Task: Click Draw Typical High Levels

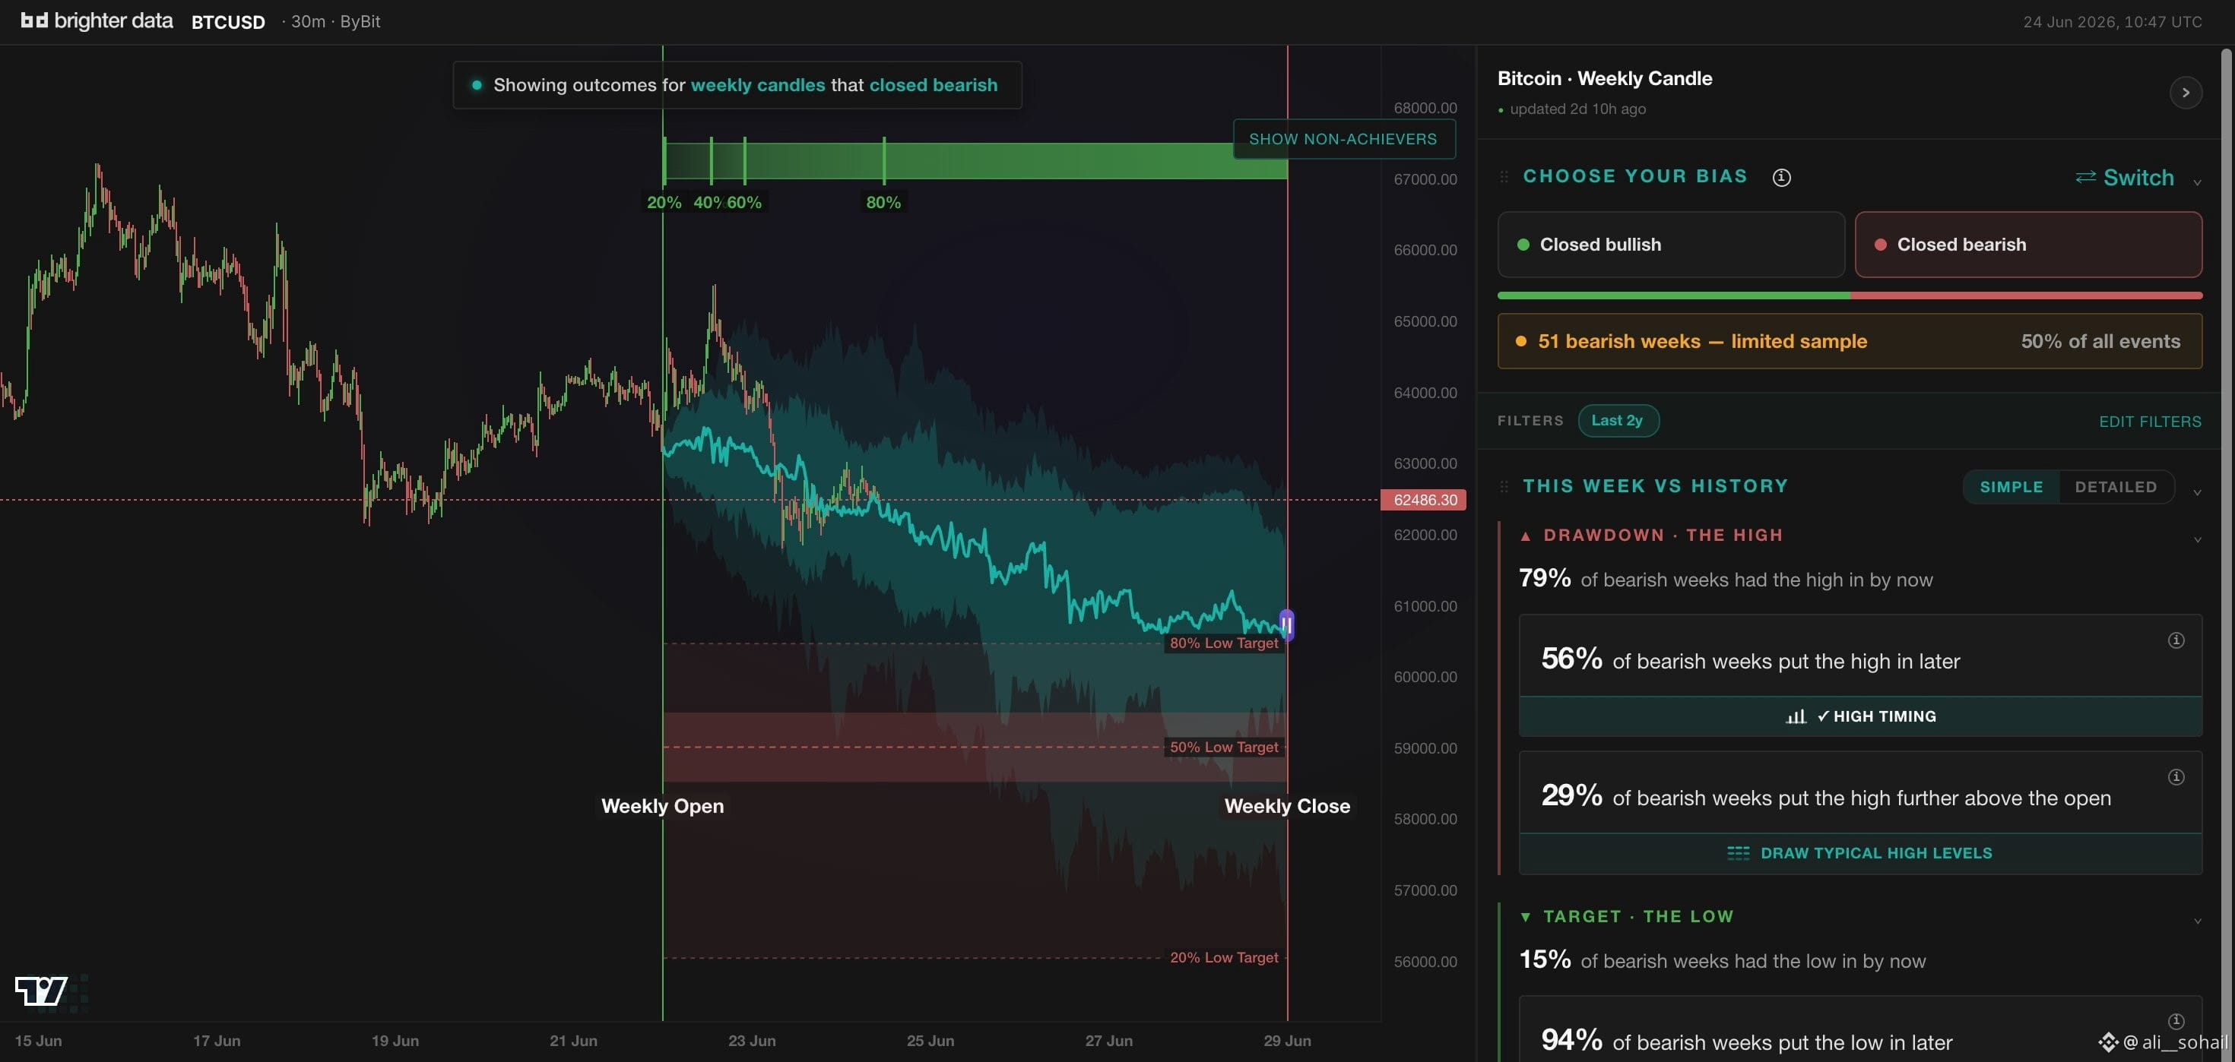Action: pyautogui.click(x=1860, y=853)
